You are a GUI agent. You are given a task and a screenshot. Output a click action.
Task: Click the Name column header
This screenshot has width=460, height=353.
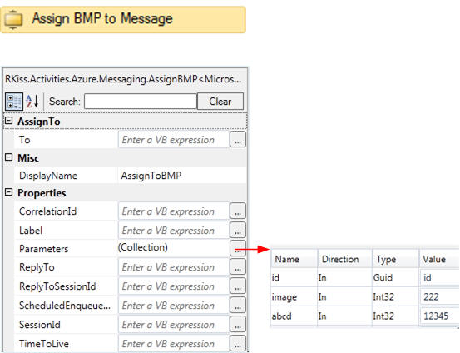294,259
